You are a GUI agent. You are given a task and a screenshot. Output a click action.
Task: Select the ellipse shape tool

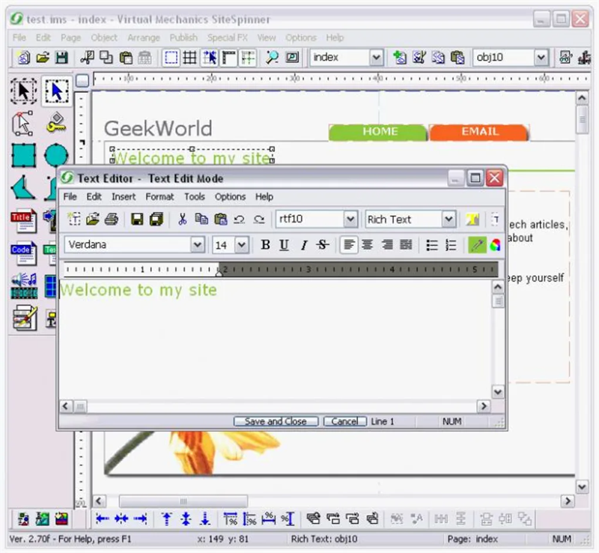(56, 156)
